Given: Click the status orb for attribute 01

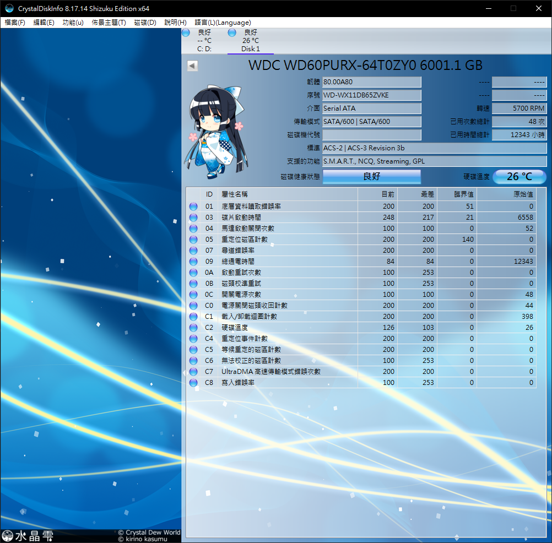Looking at the screenshot, I should pos(193,206).
